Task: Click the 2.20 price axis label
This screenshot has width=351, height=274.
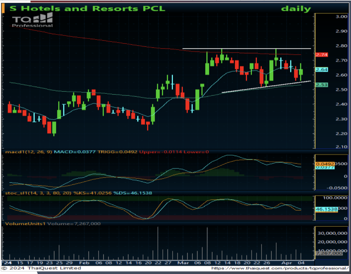Action: (341, 134)
